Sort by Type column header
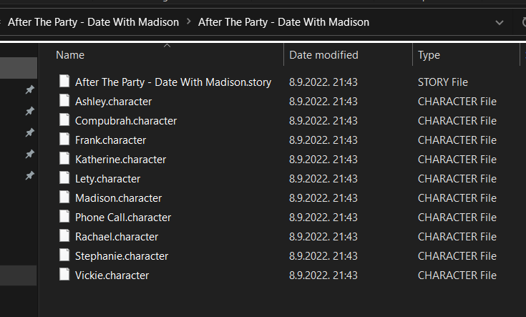The height and width of the screenshot is (317, 526). pos(429,55)
